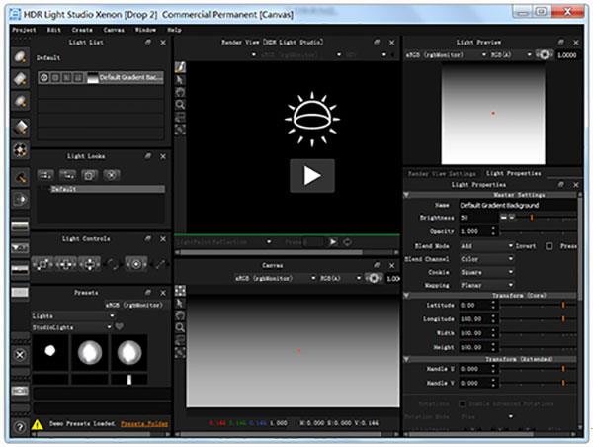Image resolution: width=593 pixels, height=447 pixels.
Task: Open the Create menu
Action: (82, 30)
